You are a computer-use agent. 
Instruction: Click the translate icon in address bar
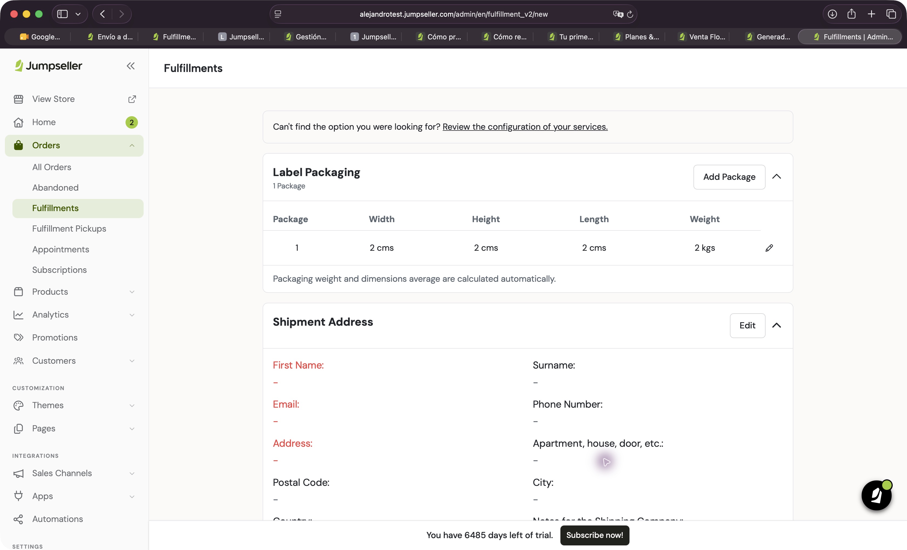618,14
